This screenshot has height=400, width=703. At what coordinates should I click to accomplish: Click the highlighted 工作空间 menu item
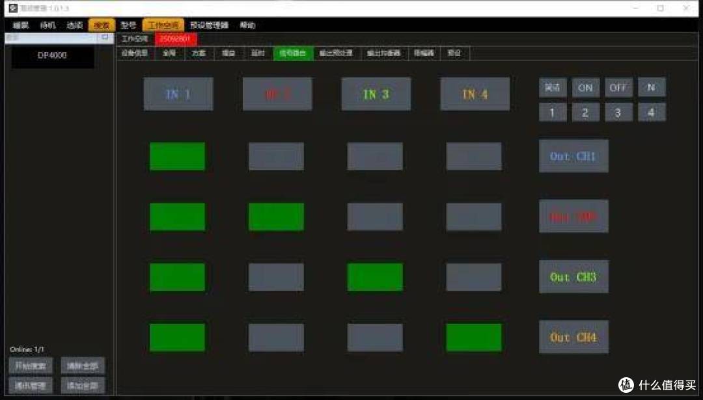[x=163, y=25]
